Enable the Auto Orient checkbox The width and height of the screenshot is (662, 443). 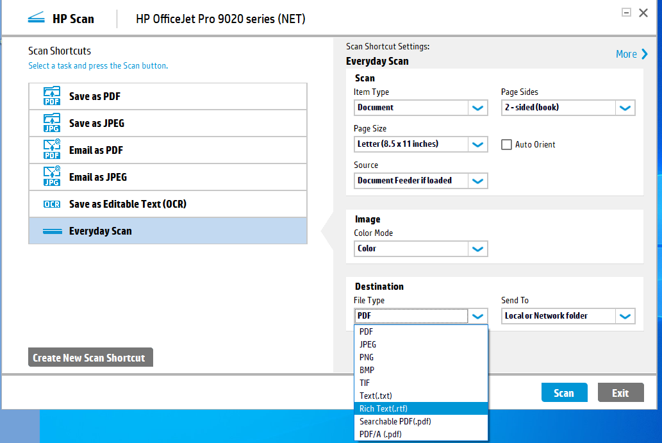(506, 144)
